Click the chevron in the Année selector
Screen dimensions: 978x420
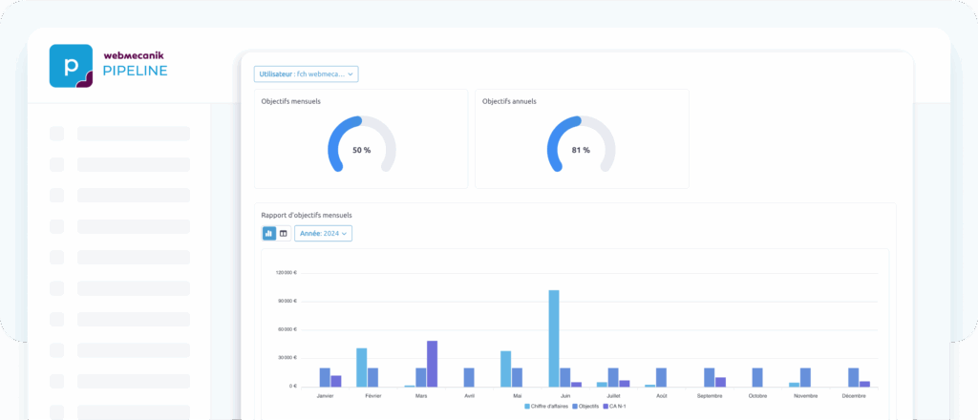(345, 233)
